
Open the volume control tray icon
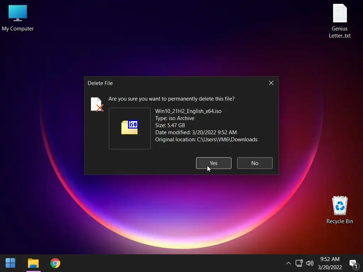coord(309,263)
